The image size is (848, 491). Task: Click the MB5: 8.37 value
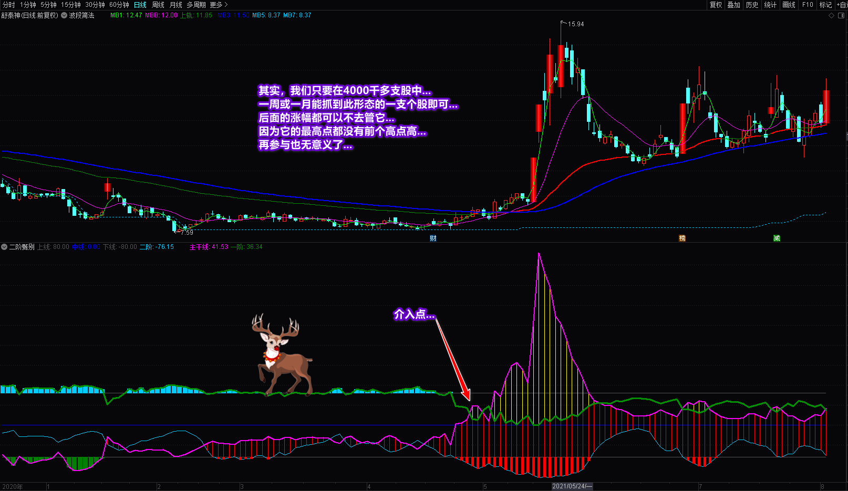pos(266,15)
